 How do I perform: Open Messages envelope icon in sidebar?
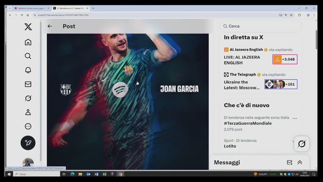pyautogui.click(x=28, y=84)
